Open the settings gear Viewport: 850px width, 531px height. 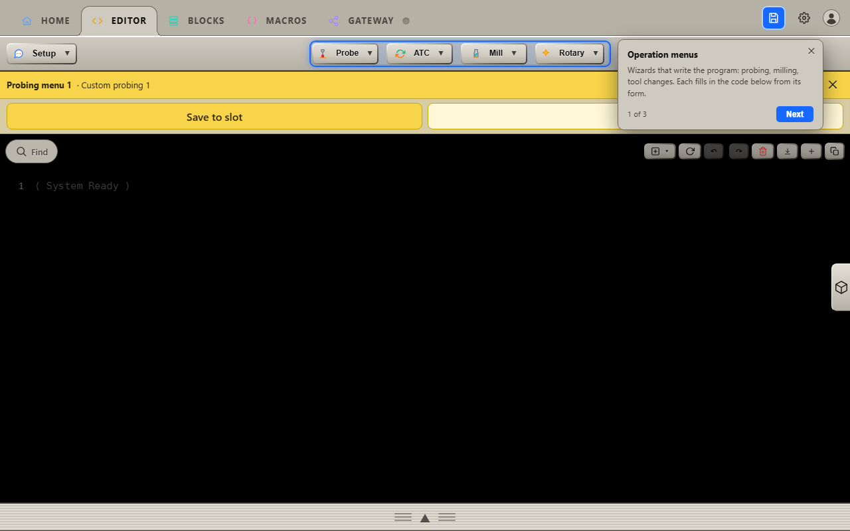point(804,18)
